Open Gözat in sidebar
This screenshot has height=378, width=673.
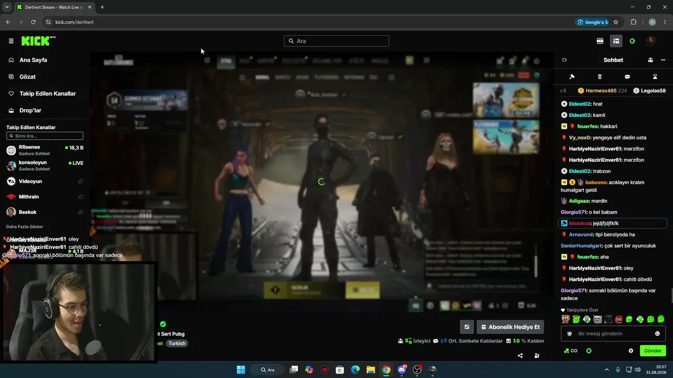click(x=27, y=77)
